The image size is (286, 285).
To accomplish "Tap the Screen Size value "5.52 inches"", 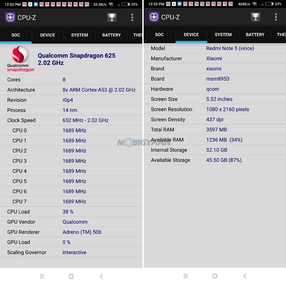I will 220,99.
